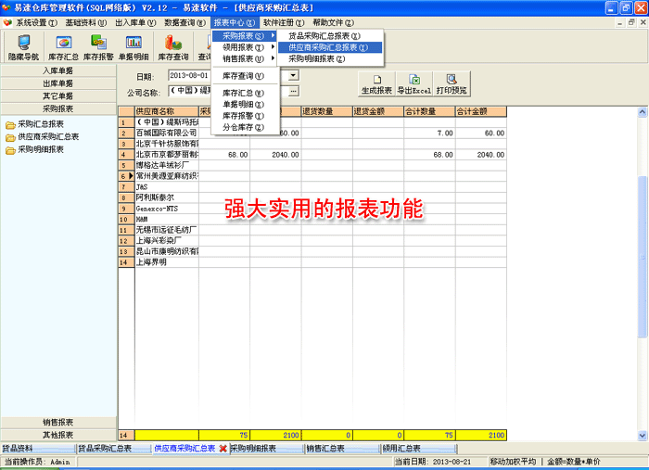Image resolution: width=649 pixels, height=470 pixels.
Task: Expand the 采购报表 navigation section
Action: point(58,108)
